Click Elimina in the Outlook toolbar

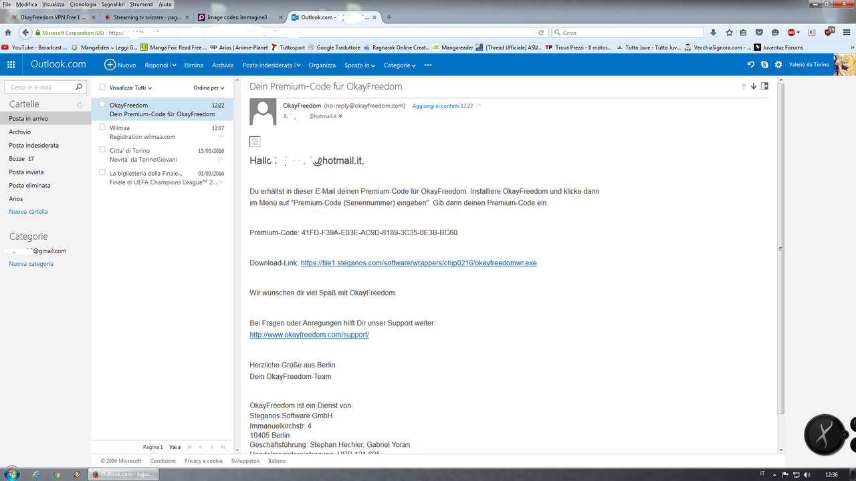193,65
